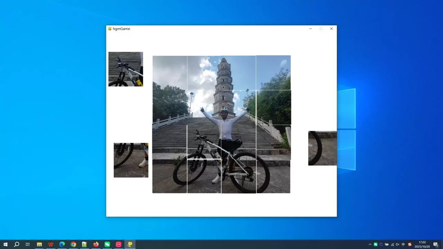Viewport: 443px width, 249px height.
Task: Open WeChat from the taskbar
Action: (107, 245)
